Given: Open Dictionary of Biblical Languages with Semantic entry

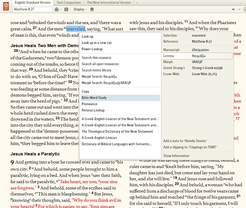Looking at the screenshot, I should point(120,144).
